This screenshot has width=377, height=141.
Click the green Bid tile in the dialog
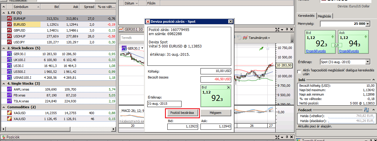(x=216, y=96)
